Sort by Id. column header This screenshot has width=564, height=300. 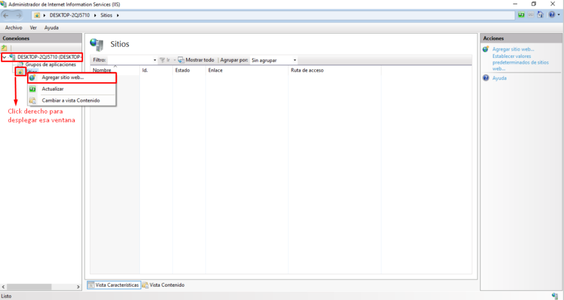click(156, 70)
